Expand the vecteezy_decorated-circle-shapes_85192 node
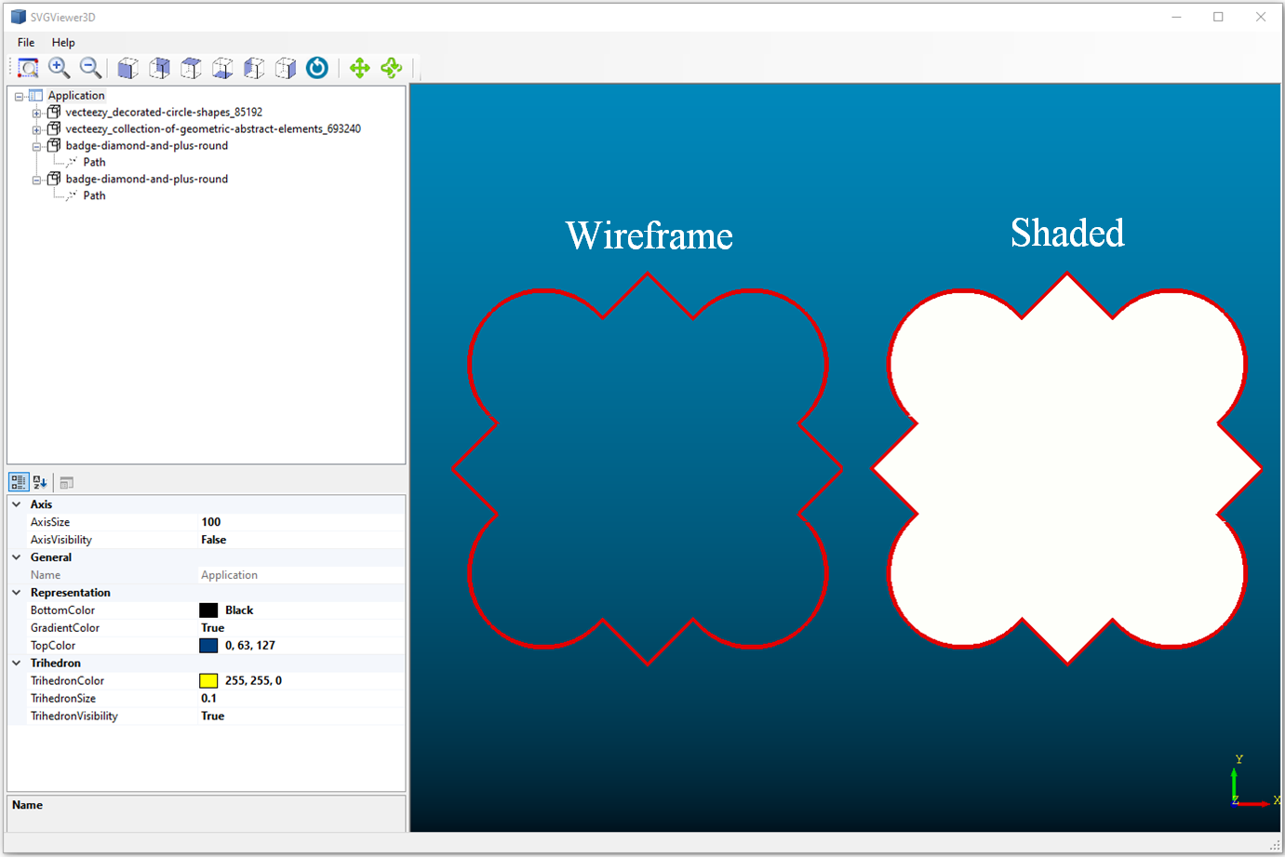The width and height of the screenshot is (1285, 858). point(36,114)
